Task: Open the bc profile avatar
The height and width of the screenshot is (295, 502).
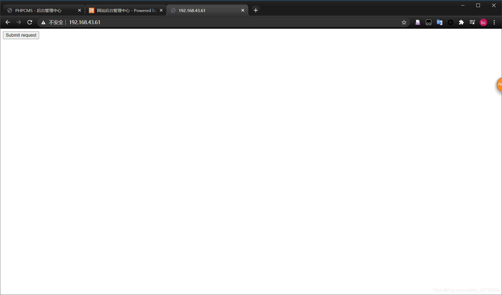Action: 483,22
